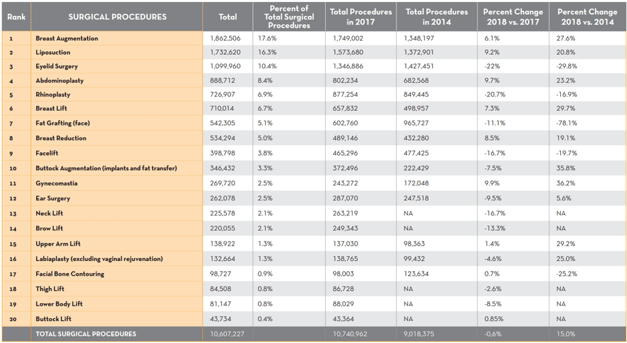Screen dimensions: 627x343
Task: Select the Eyelid Surgery row
Action: click(x=57, y=66)
